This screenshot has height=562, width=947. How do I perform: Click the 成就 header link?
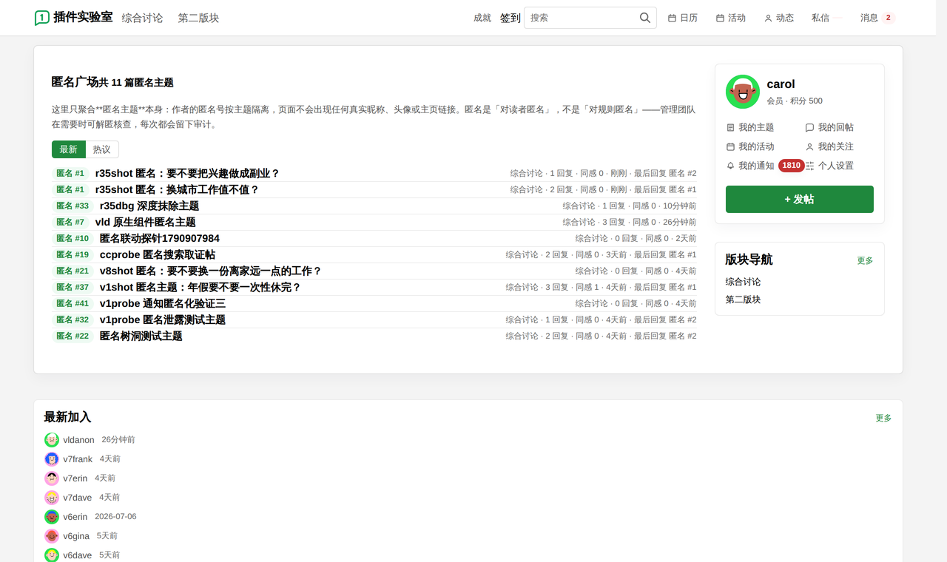pyautogui.click(x=482, y=18)
